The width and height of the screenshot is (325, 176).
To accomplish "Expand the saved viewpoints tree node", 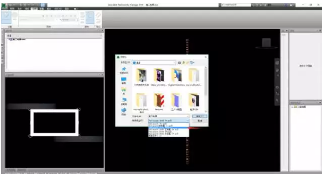I will pos(292,107).
